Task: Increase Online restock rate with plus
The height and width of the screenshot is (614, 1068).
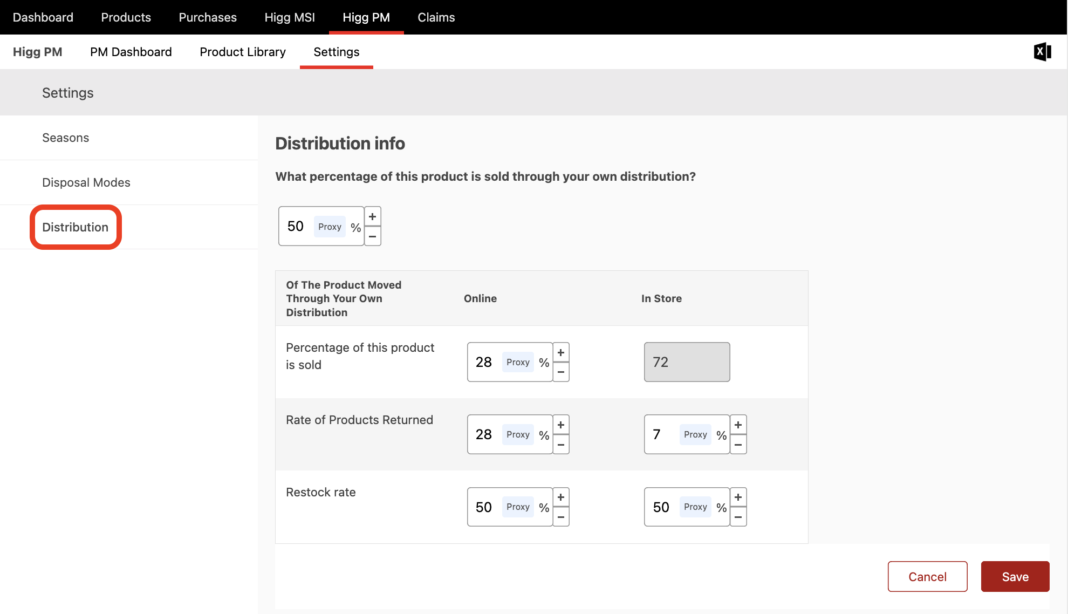Action: coord(561,497)
